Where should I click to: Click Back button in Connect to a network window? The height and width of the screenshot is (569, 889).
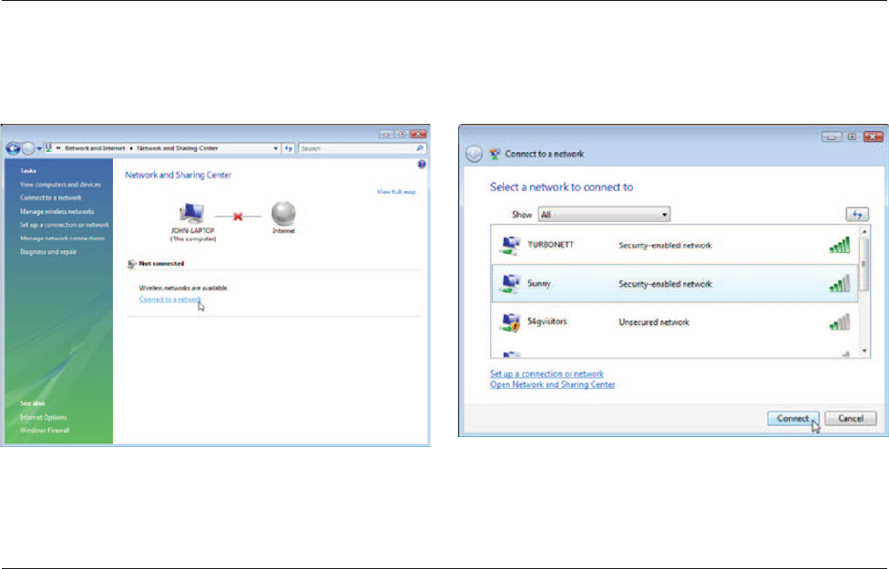[474, 154]
